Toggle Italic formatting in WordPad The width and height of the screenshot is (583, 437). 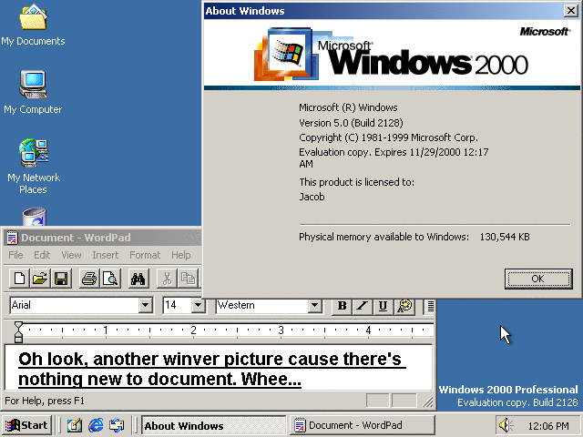(x=363, y=306)
